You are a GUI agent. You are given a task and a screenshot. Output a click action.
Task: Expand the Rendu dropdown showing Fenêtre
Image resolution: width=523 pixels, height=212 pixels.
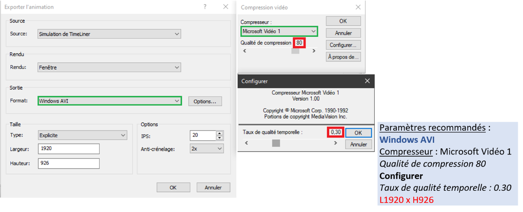(109, 67)
